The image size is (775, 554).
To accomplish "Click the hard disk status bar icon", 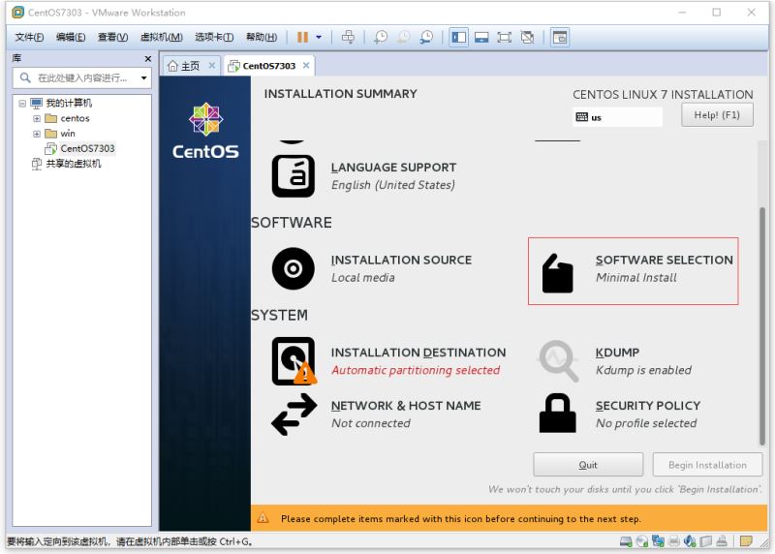I will (x=627, y=541).
